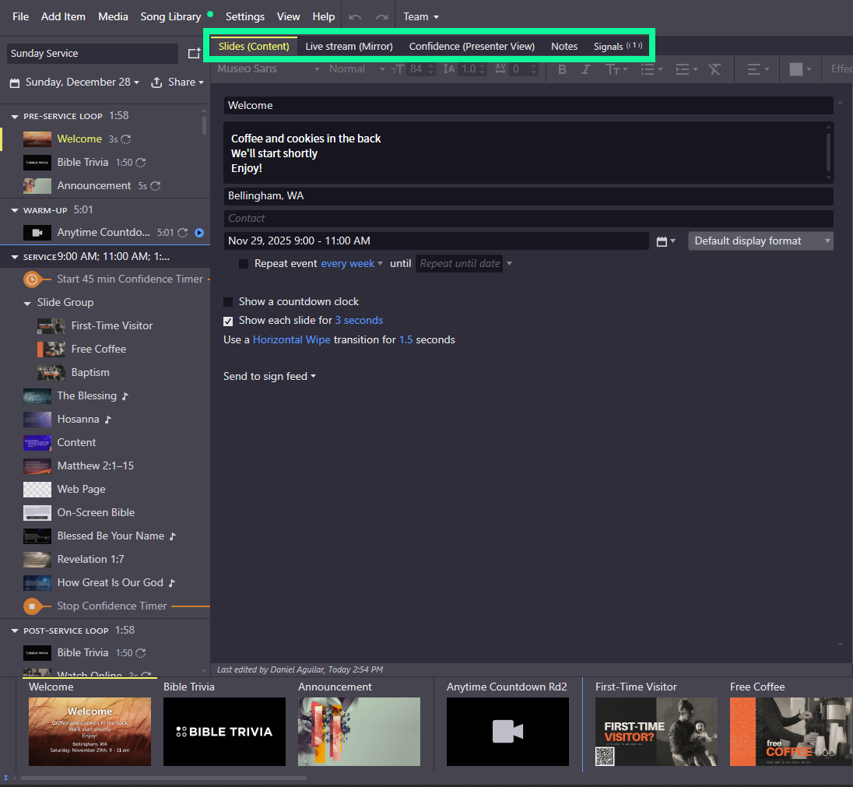Click the Contact input field
Viewport: 853px width, 787px height.
(x=528, y=219)
